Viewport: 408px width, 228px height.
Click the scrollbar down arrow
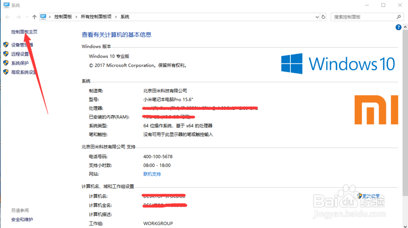[x=405, y=226]
